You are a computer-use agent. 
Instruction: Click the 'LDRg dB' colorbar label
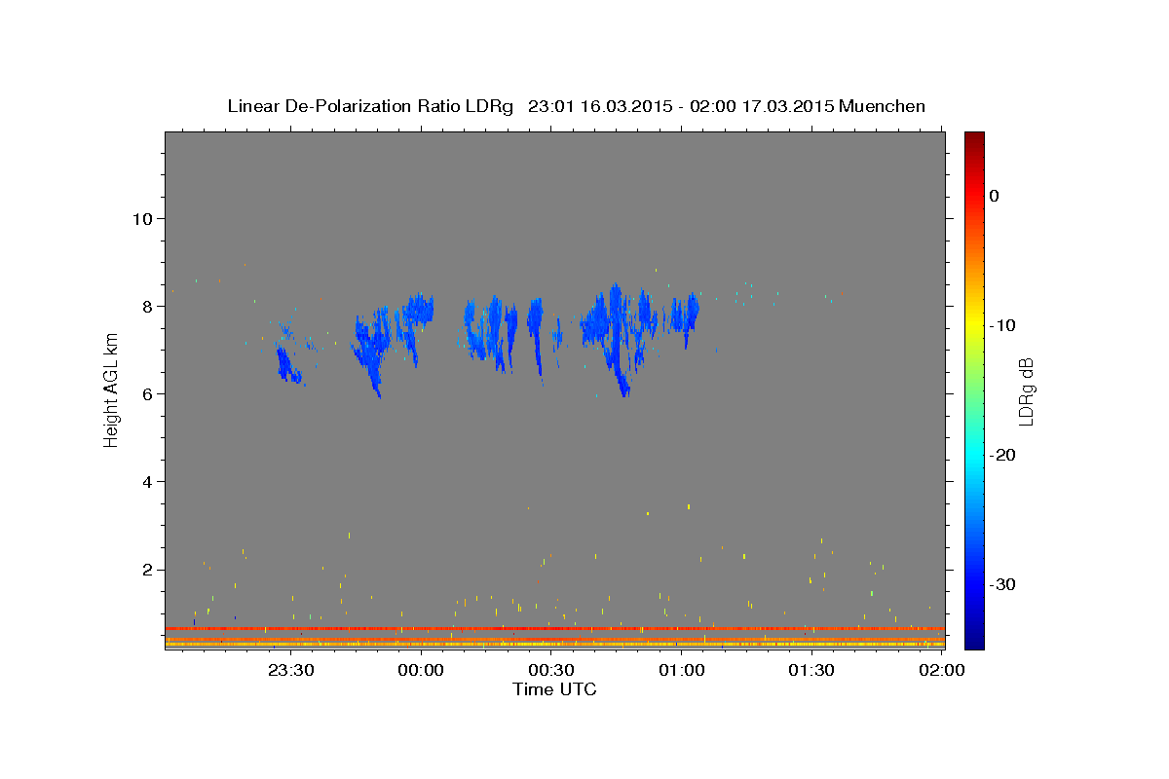[x=1025, y=391]
